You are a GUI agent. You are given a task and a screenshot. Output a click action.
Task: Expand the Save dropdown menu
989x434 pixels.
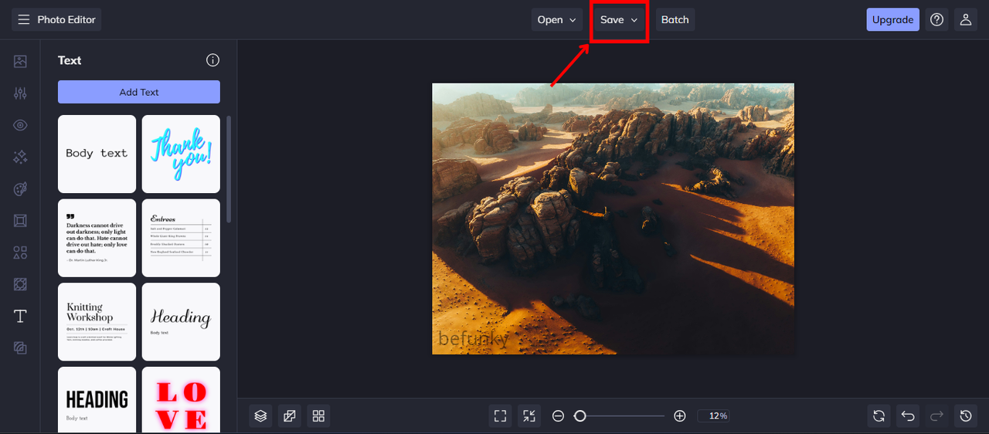(619, 20)
